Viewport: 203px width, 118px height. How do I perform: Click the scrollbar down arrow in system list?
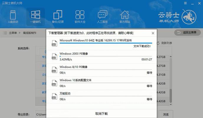[171, 104]
